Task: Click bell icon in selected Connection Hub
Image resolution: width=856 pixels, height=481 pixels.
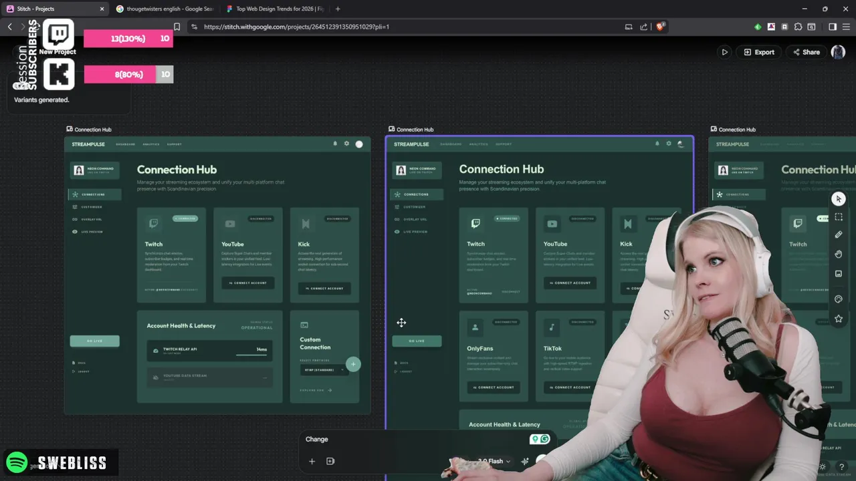Action: (657, 144)
